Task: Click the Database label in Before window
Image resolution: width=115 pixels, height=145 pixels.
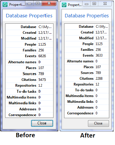Action: 28,27
